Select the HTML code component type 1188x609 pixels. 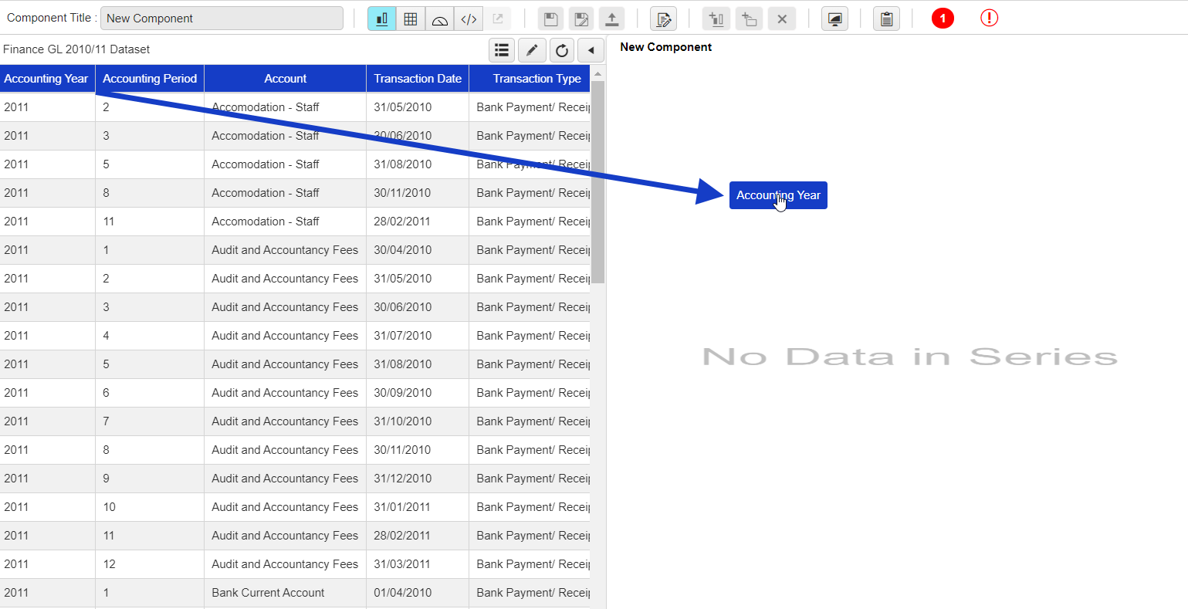469,19
